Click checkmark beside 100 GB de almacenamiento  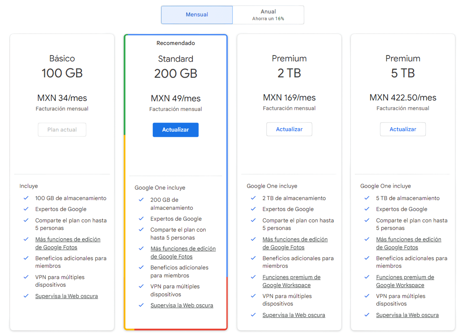pyautogui.click(x=26, y=198)
